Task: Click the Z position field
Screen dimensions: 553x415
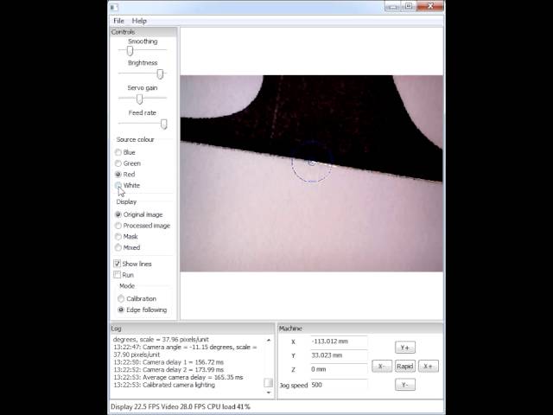Action: point(339,369)
